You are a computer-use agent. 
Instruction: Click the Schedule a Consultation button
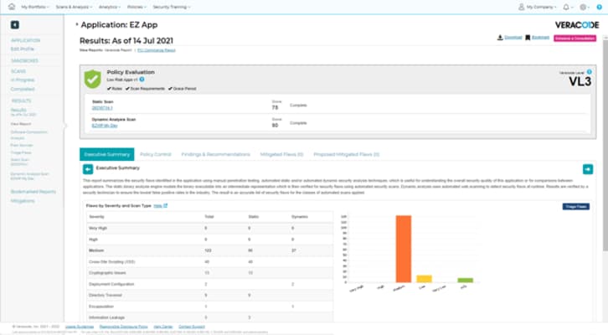click(x=575, y=38)
